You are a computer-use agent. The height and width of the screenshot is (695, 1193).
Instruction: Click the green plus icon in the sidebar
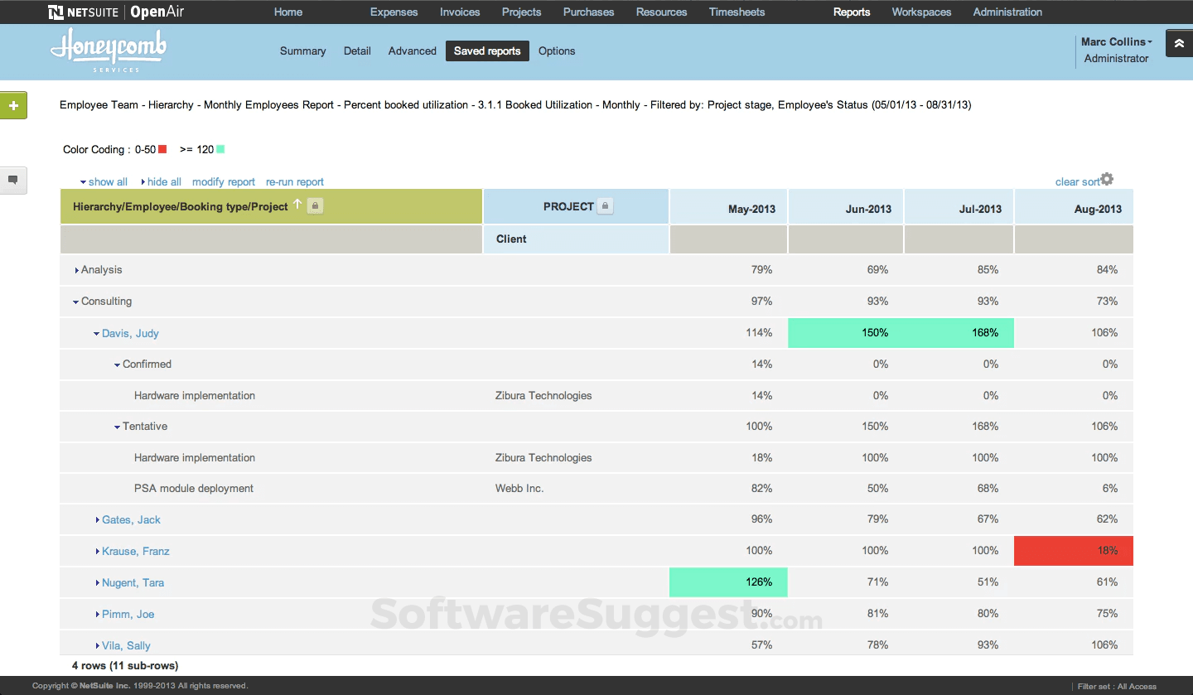[x=12, y=105]
